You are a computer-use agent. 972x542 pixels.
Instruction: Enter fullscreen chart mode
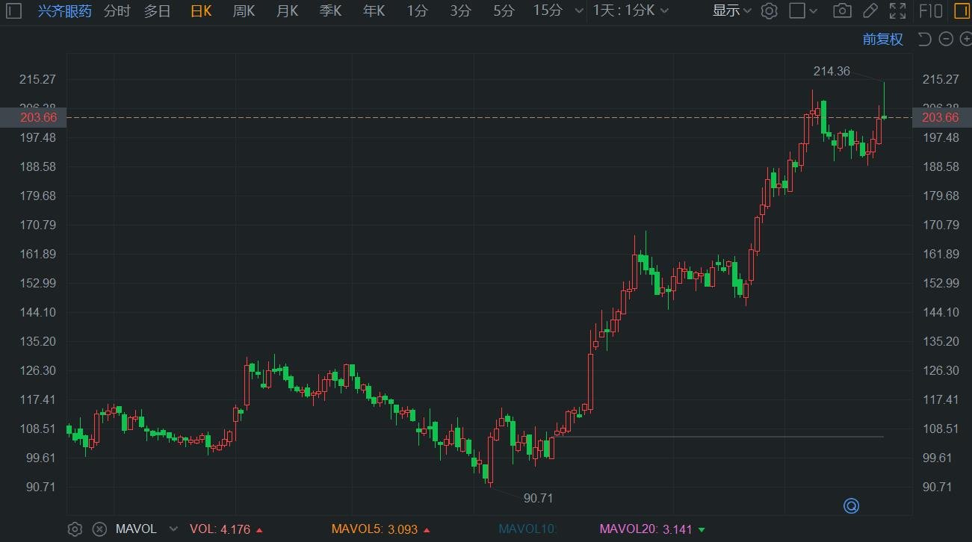click(897, 10)
